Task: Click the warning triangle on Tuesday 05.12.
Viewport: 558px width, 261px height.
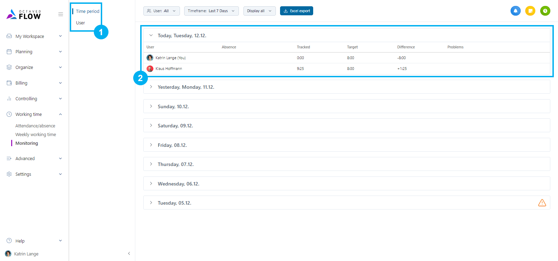Action: click(x=542, y=203)
